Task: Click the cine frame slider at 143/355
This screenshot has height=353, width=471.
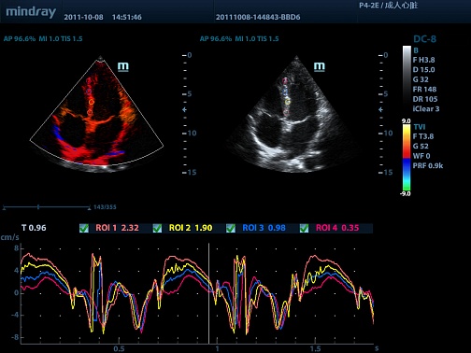Action: click(x=38, y=207)
